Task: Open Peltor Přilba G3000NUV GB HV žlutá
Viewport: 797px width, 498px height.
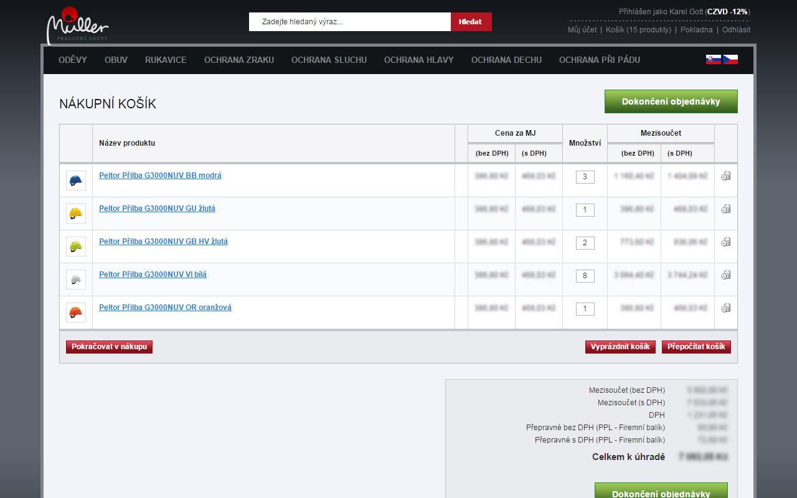Action: (163, 242)
